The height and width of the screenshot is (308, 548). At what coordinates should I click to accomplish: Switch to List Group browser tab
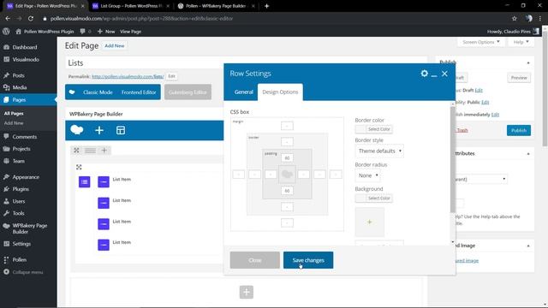pos(130,6)
